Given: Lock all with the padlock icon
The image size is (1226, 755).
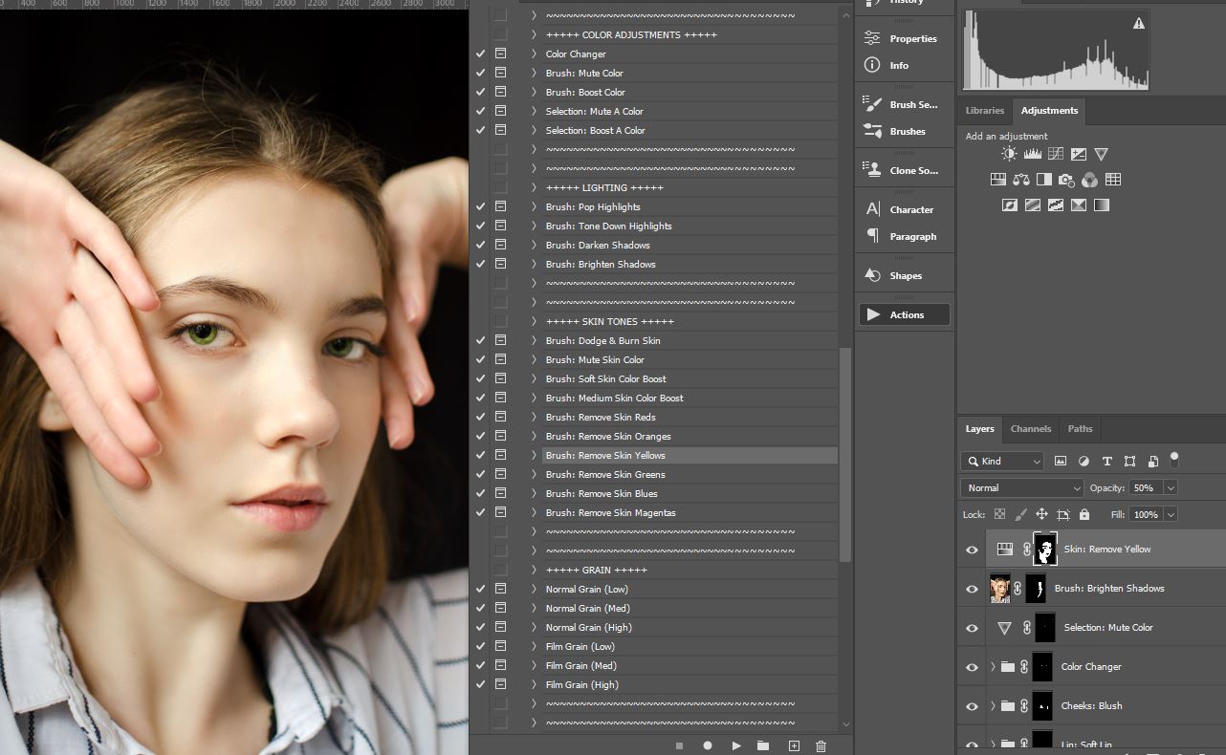Looking at the screenshot, I should [1084, 514].
